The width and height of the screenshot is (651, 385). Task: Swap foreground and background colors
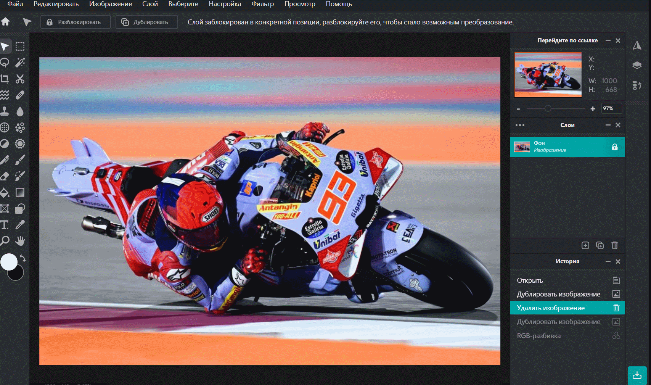tap(23, 258)
